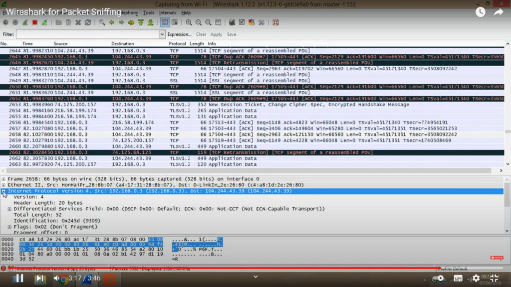511x287 pixels.
Task: Open Wireshark preferences icon
Action: (x=261, y=22)
